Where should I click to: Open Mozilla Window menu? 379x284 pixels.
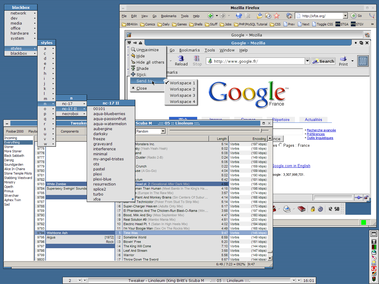(227, 50)
